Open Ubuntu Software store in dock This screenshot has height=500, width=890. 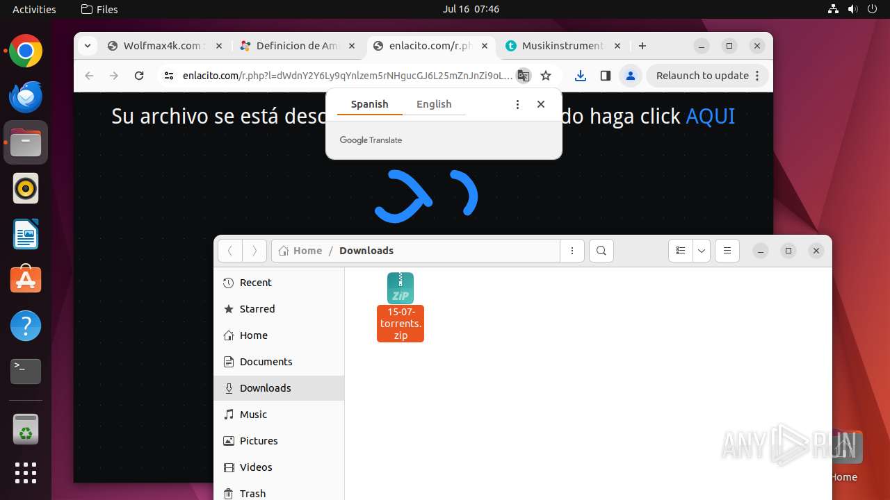click(26, 279)
